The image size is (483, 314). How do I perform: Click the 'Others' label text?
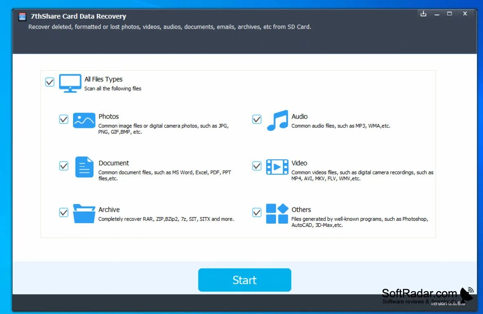[301, 210]
